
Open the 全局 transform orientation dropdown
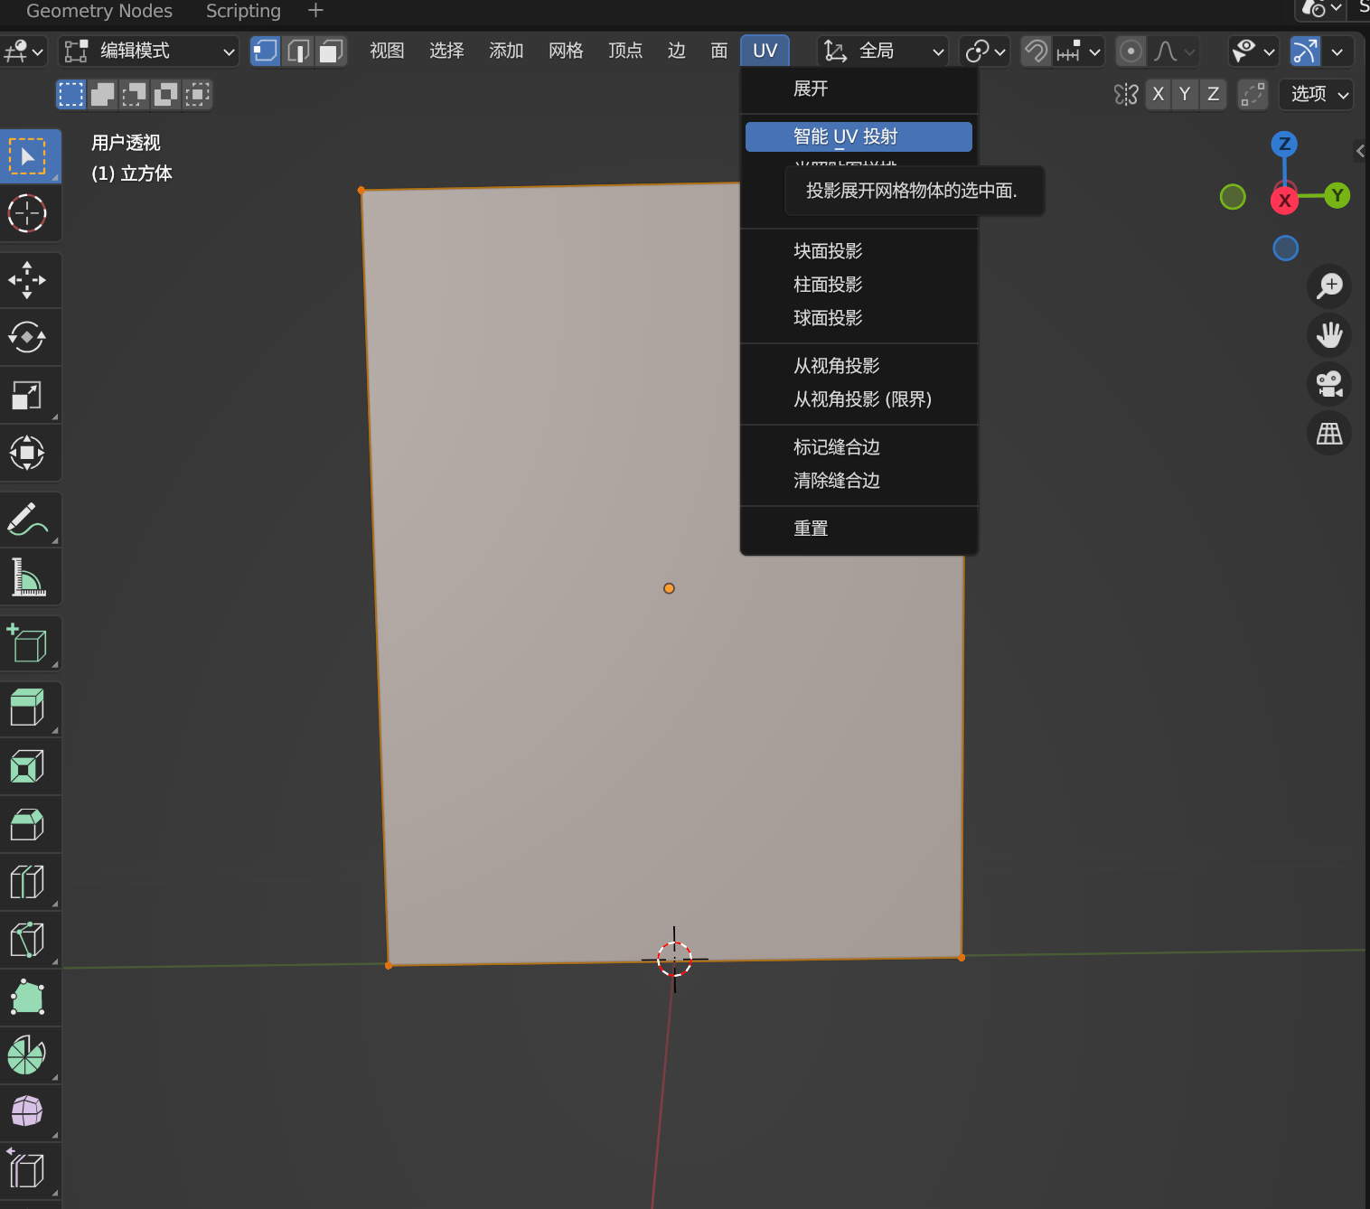tap(883, 52)
